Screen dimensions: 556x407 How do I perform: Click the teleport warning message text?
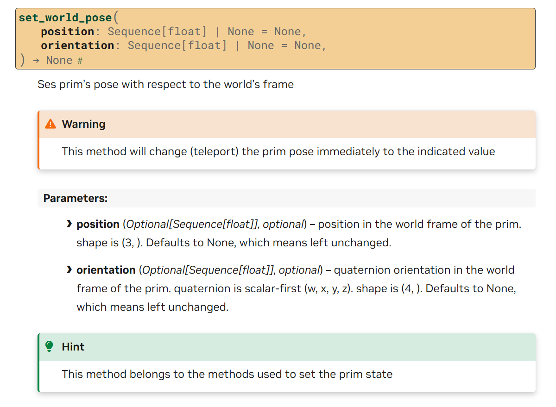point(278,151)
